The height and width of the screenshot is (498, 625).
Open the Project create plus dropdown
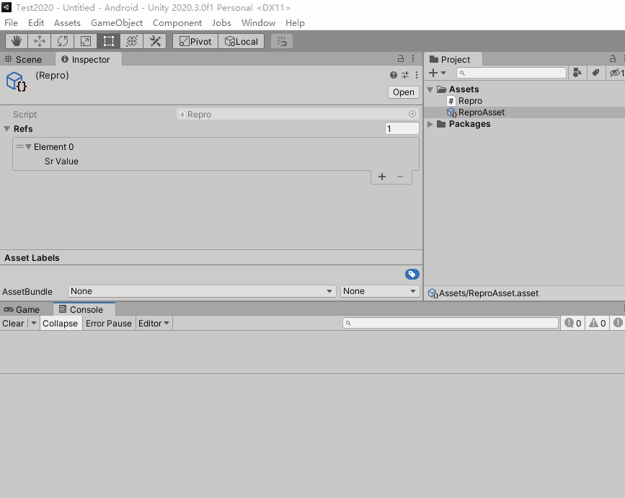(x=438, y=73)
